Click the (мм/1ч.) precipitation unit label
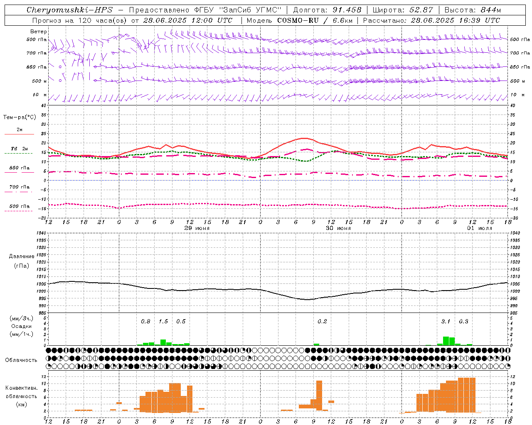 21,334
